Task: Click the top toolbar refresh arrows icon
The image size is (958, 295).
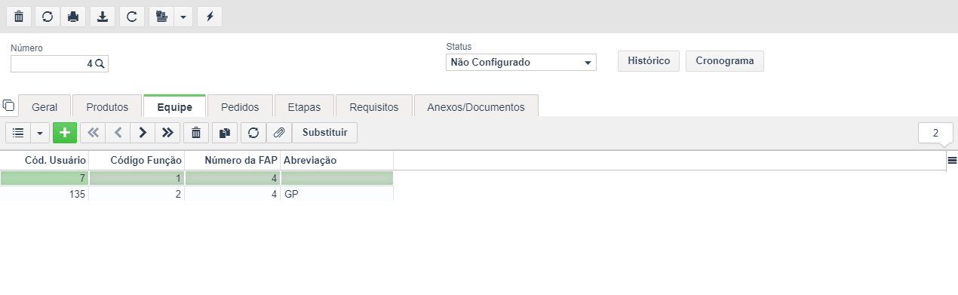Action: [47, 17]
